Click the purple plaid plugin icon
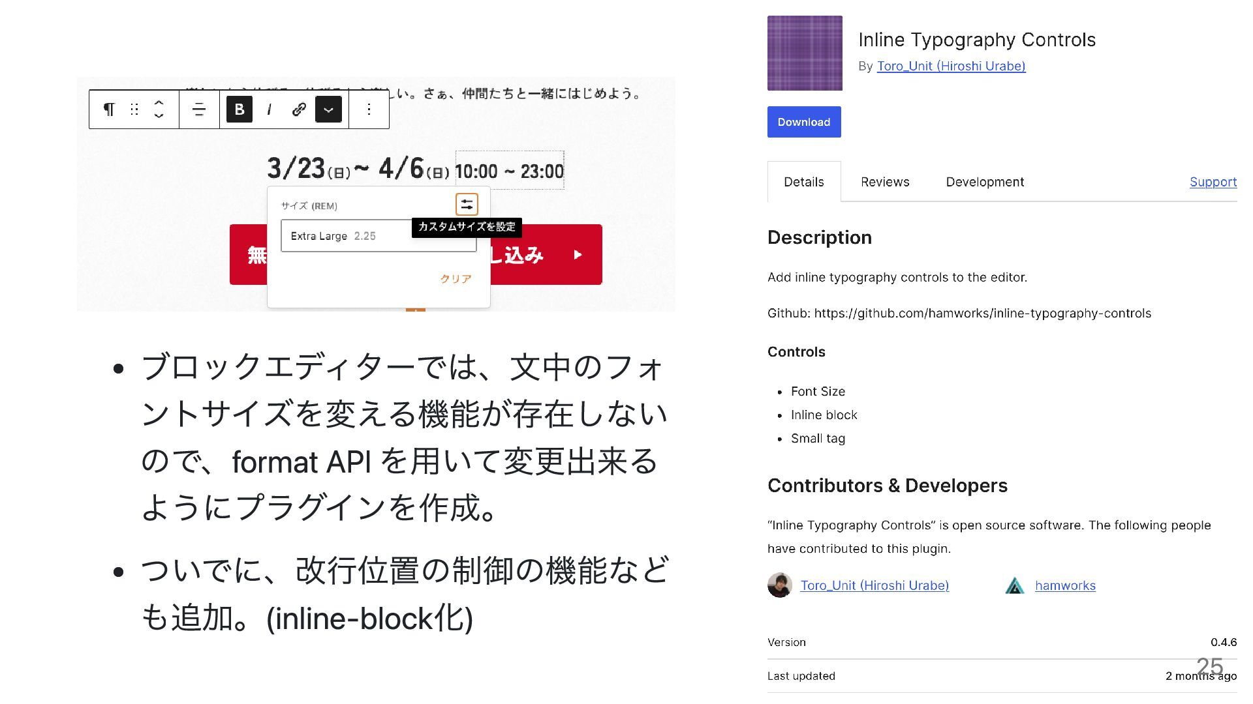The width and height of the screenshot is (1253, 704). pyautogui.click(x=805, y=53)
